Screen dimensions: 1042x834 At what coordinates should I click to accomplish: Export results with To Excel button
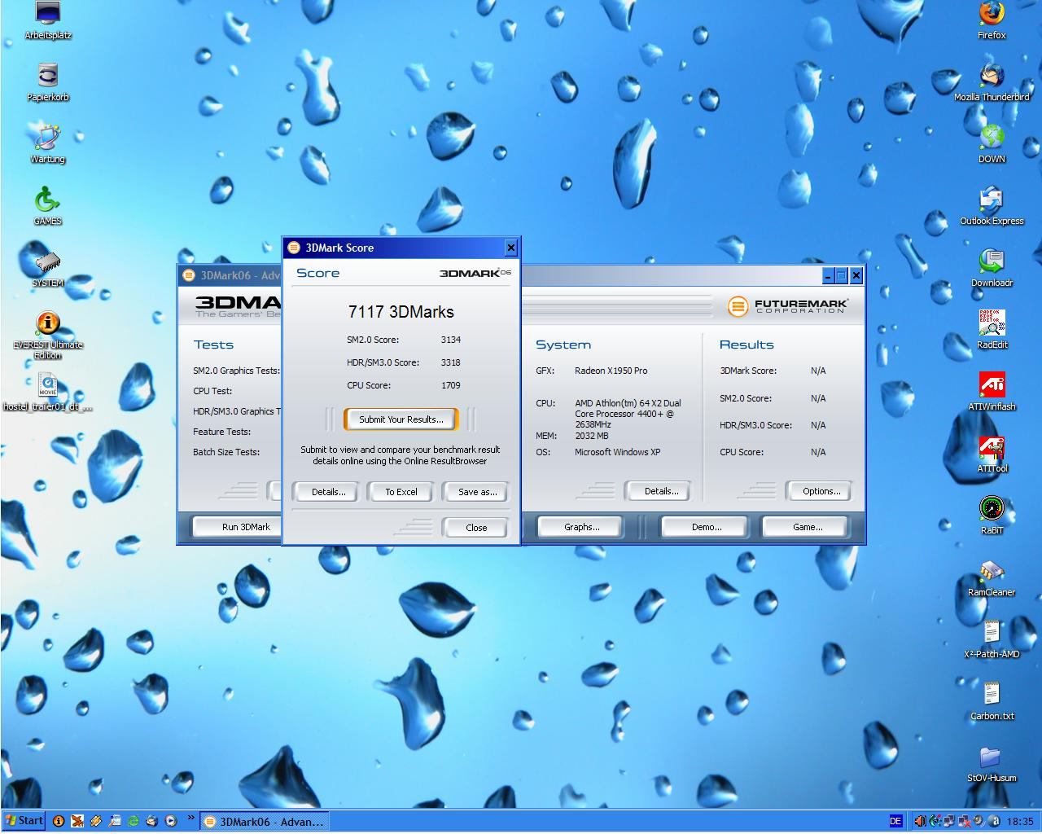tap(401, 492)
